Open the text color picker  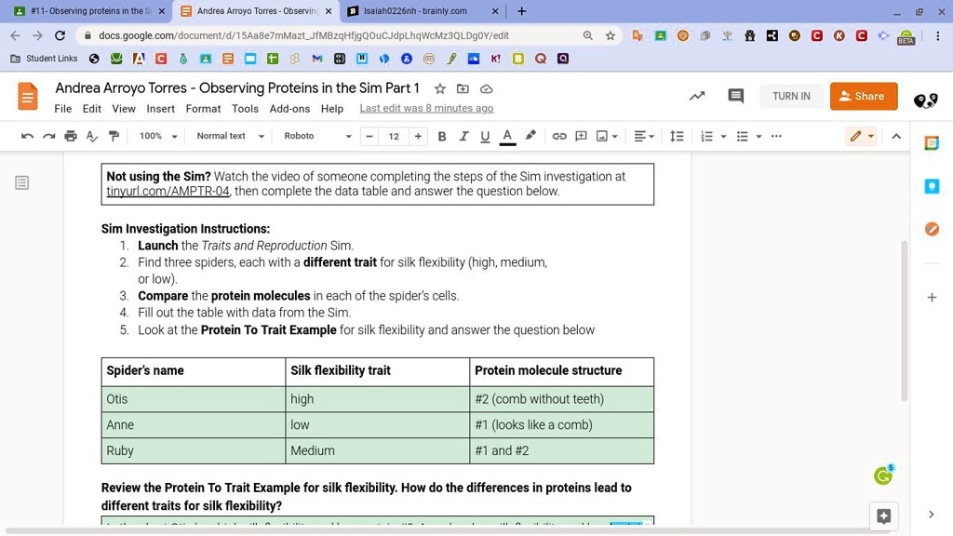507,136
